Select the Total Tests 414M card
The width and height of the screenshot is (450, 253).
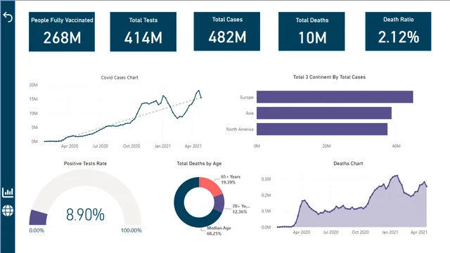pos(143,32)
